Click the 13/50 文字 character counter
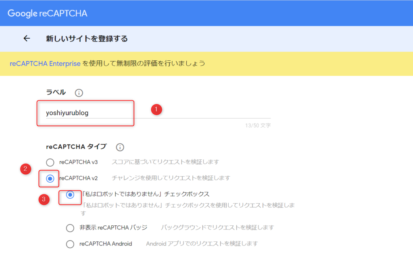Viewport: 413px width, 264px height. tap(258, 126)
